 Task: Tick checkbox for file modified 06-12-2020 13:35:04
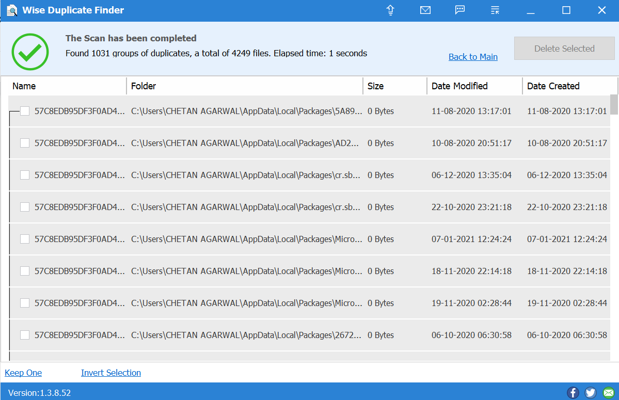click(25, 175)
